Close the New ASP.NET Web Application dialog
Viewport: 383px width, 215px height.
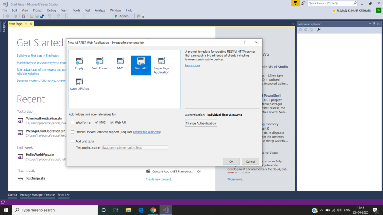256,43
